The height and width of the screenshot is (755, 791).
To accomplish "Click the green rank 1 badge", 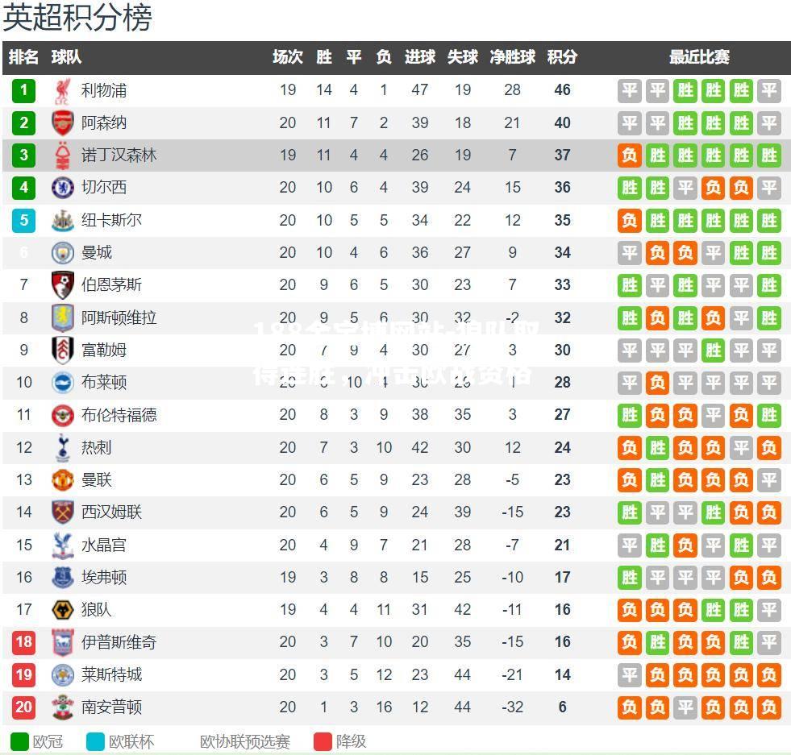I will [x=23, y=91].
